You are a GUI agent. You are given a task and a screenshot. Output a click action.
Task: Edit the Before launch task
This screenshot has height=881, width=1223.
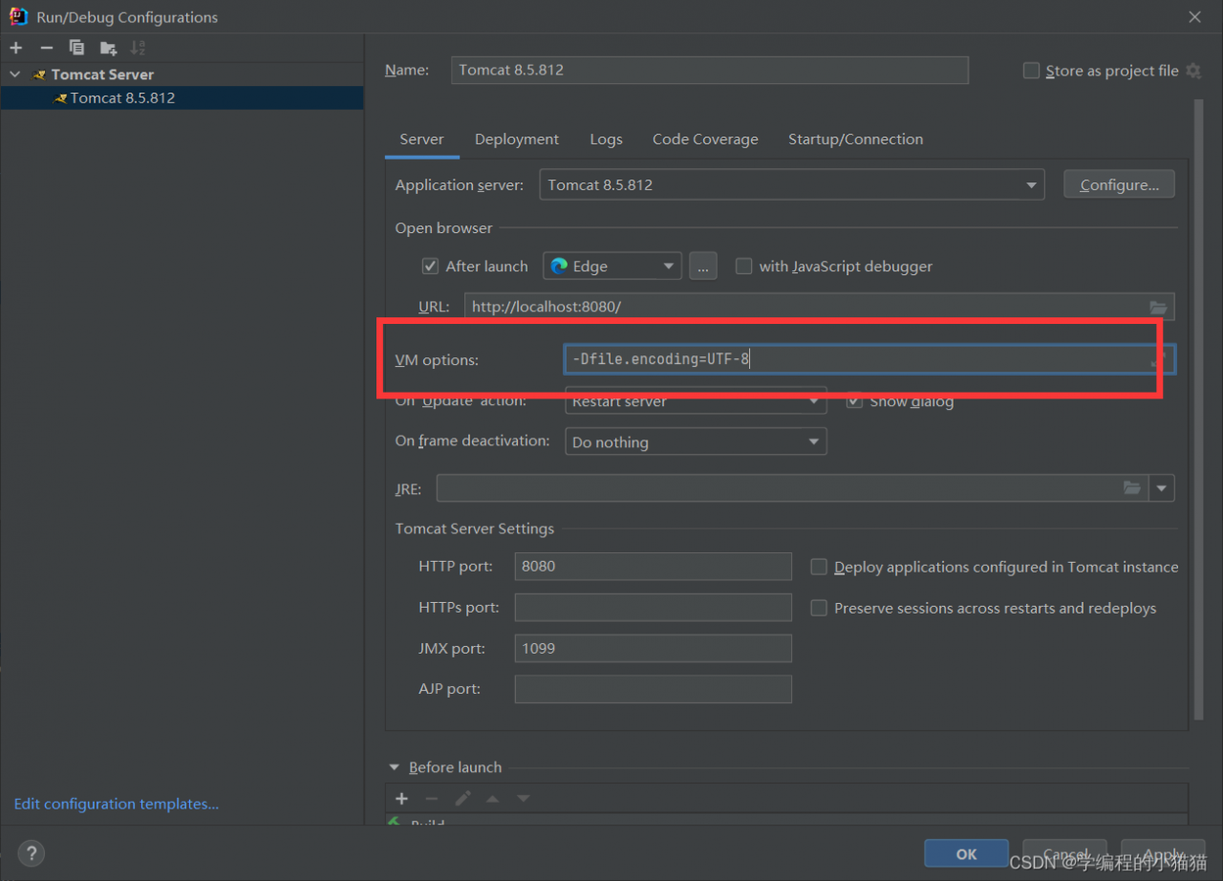(462, 799)
